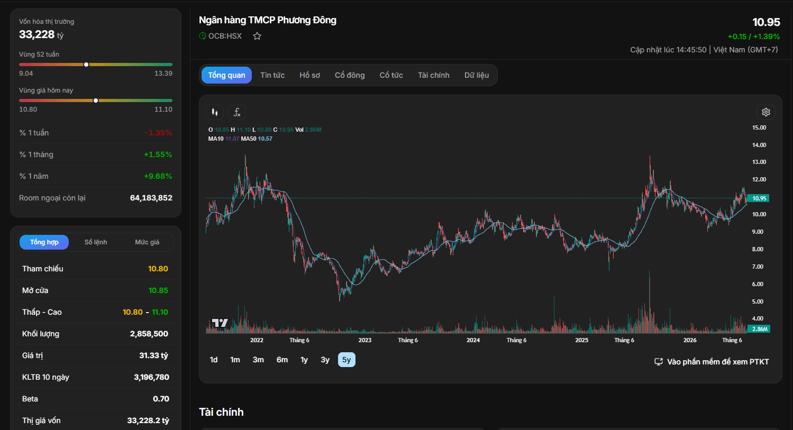
Task: Select the 5y time range
Action: (347, 360)
